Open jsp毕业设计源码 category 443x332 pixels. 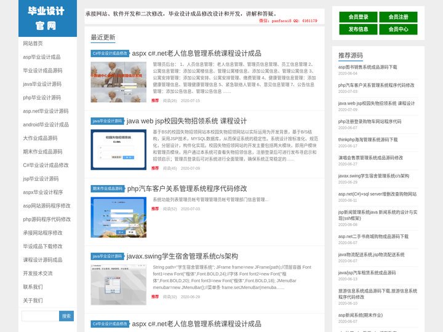[41, 179]
